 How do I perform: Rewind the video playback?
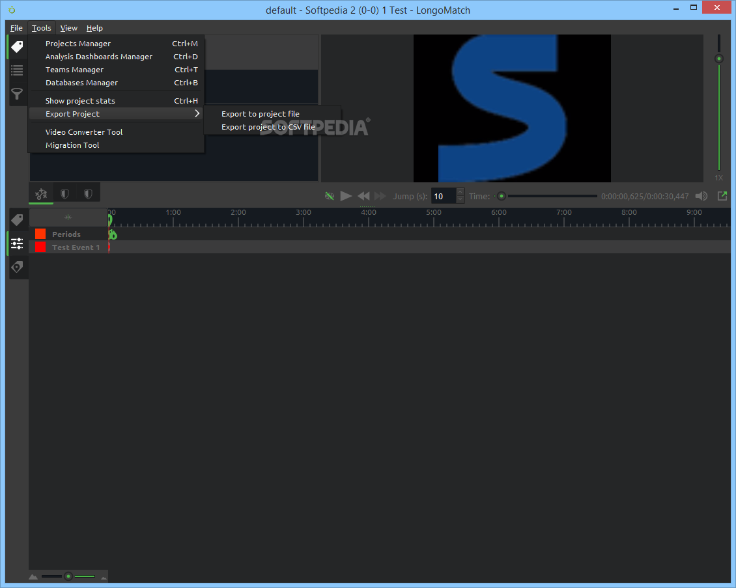[363, 196]
